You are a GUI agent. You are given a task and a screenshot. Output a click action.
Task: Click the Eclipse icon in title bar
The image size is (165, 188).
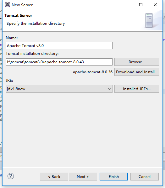click(x=8, y=5)
